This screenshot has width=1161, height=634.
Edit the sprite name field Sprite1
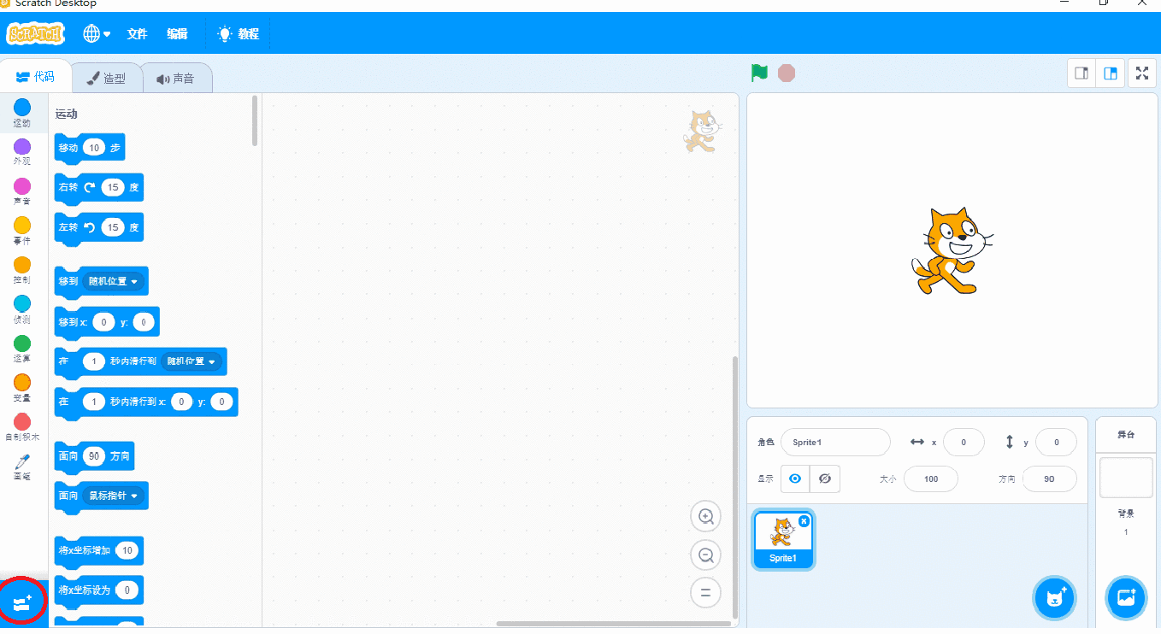[835, 442]
